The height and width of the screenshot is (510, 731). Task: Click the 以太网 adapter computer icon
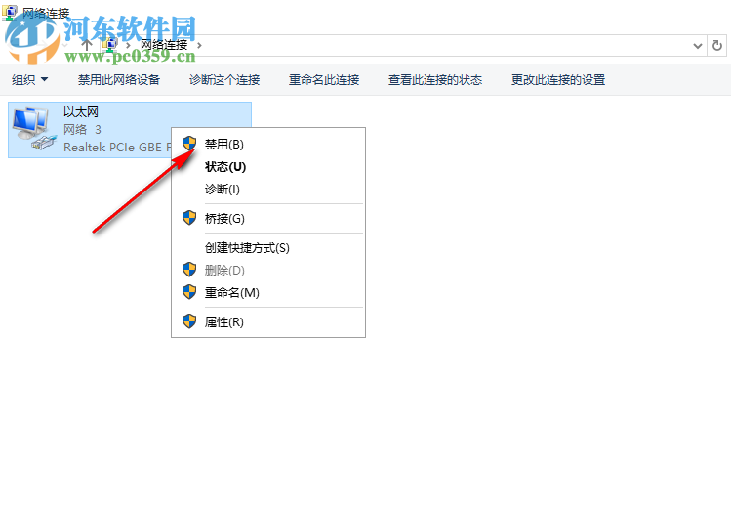point(34,129)
